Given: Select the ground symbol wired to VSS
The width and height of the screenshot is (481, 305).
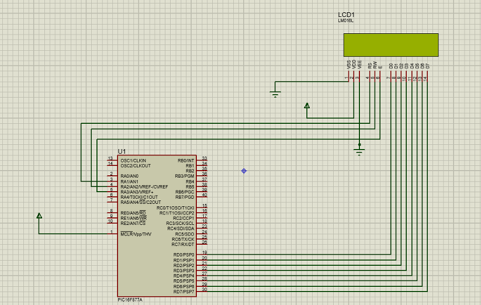Looking at the screenshot, I should pyautogui.click(x=275, y=94).
